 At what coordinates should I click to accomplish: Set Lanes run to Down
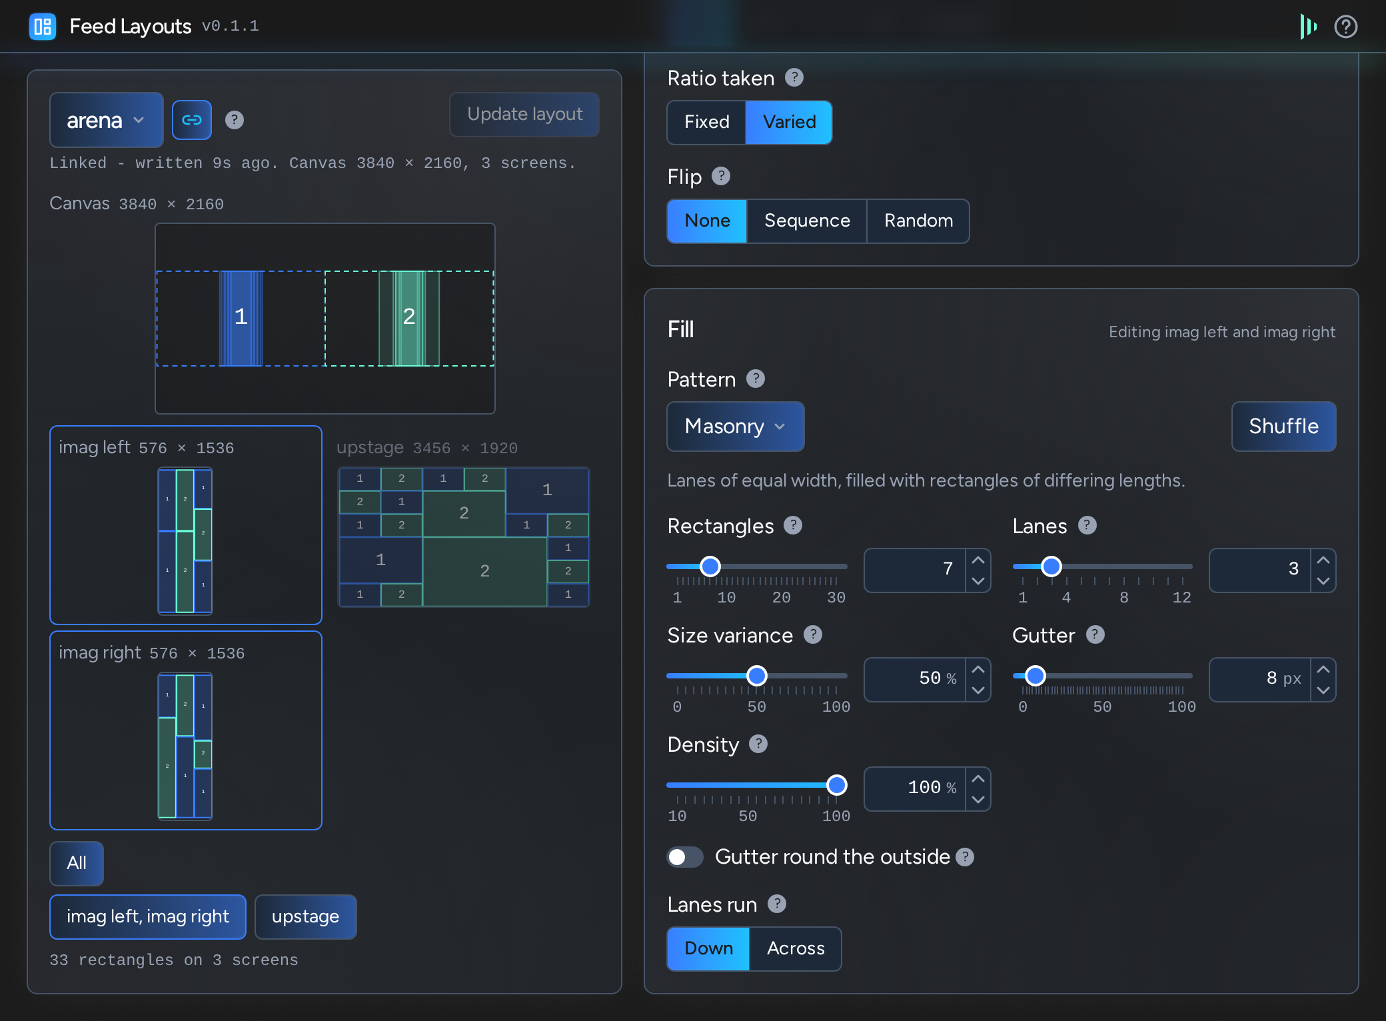708,948
